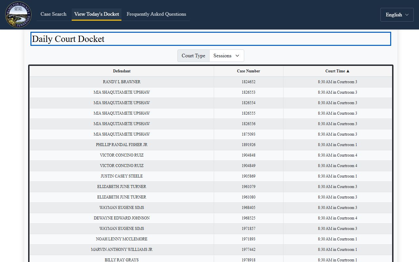Open the Case Search page

53,14
